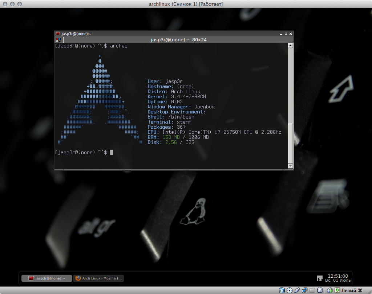Screen dimensions: 372x294
Task: Click the terminal scrollbar up arrow
Action: (290, 45)
